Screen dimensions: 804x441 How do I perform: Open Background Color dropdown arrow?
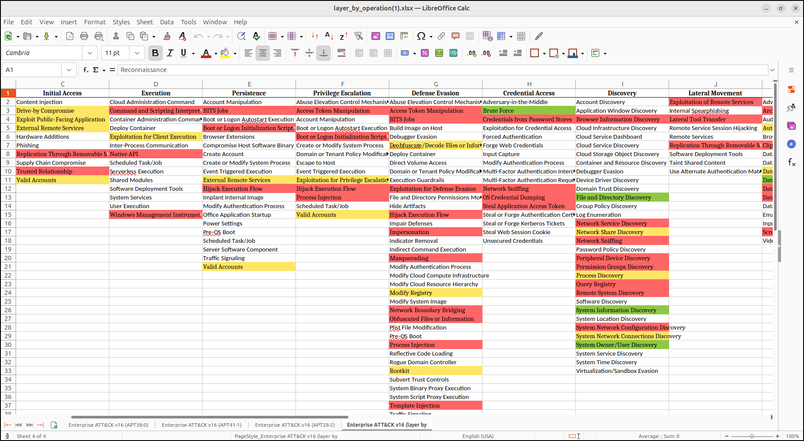235,53
